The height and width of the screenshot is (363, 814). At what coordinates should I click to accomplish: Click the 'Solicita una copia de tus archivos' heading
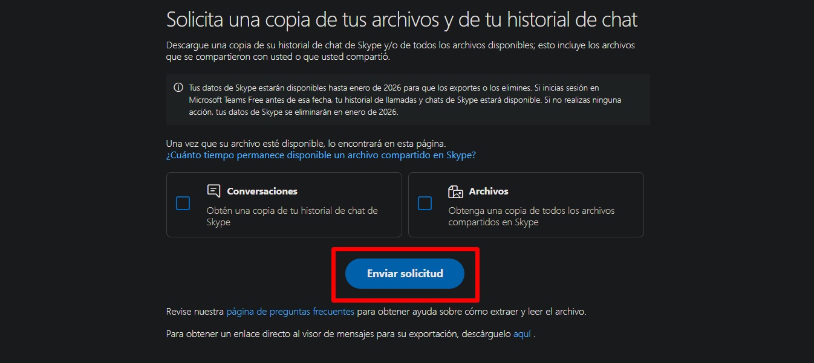coord(402,19)
